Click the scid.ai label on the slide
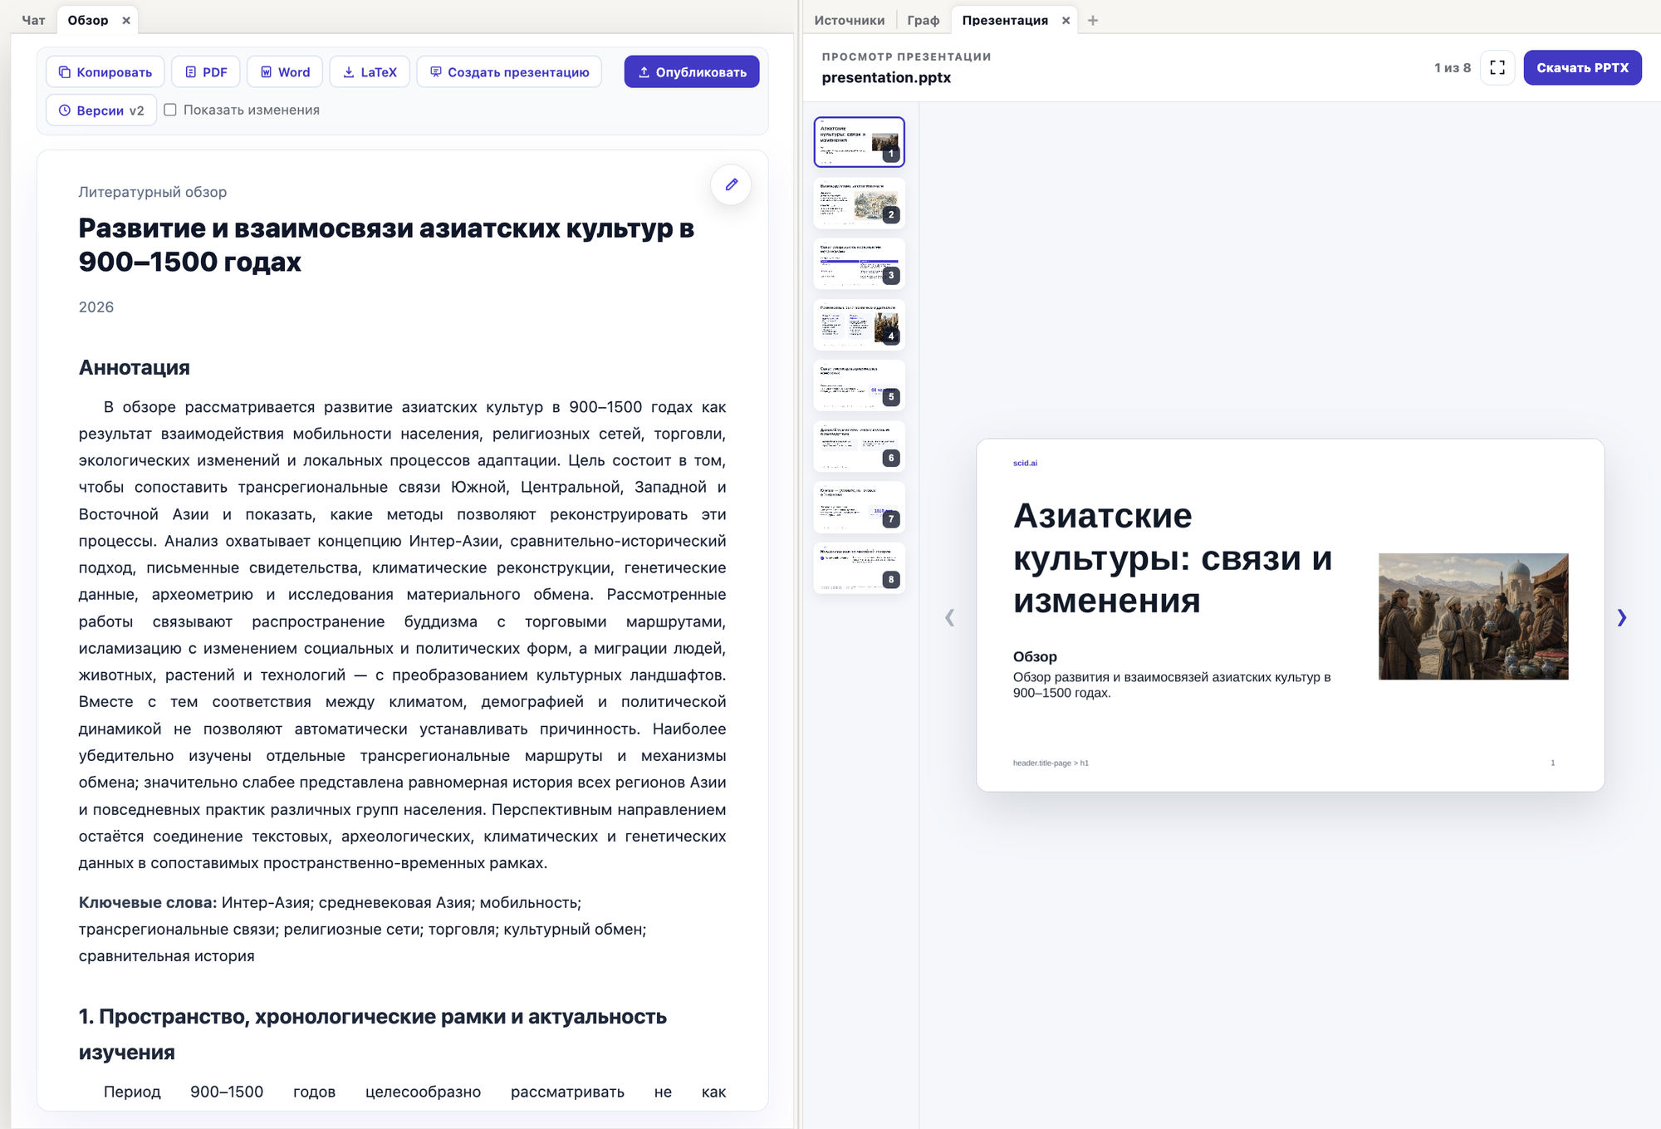Image resolution: width=1661 pixels, height=1129 pixels. (x=1025, y=463)
